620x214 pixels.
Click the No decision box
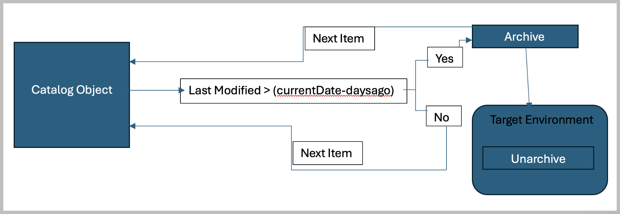443,117
